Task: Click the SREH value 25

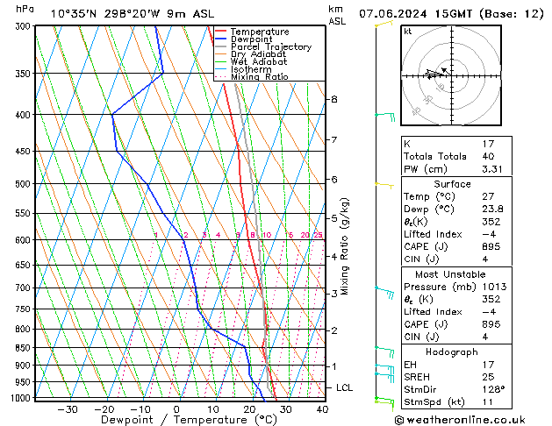Action: pos(488,377)
